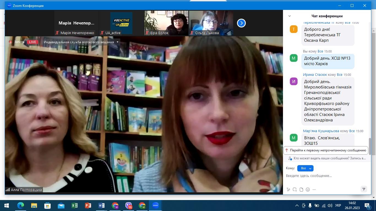
Task: Open 'Кто может видеть ваши сообщения' link
Action: tap(329, 158)
